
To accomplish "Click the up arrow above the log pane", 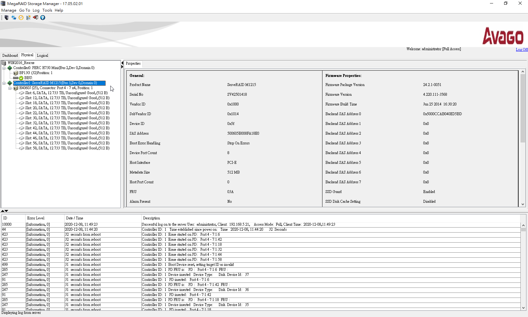I will pyautogui.click(x=3, y=211).
